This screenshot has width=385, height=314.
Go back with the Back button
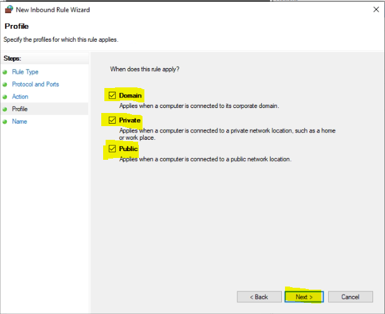(x=259, y=297)
